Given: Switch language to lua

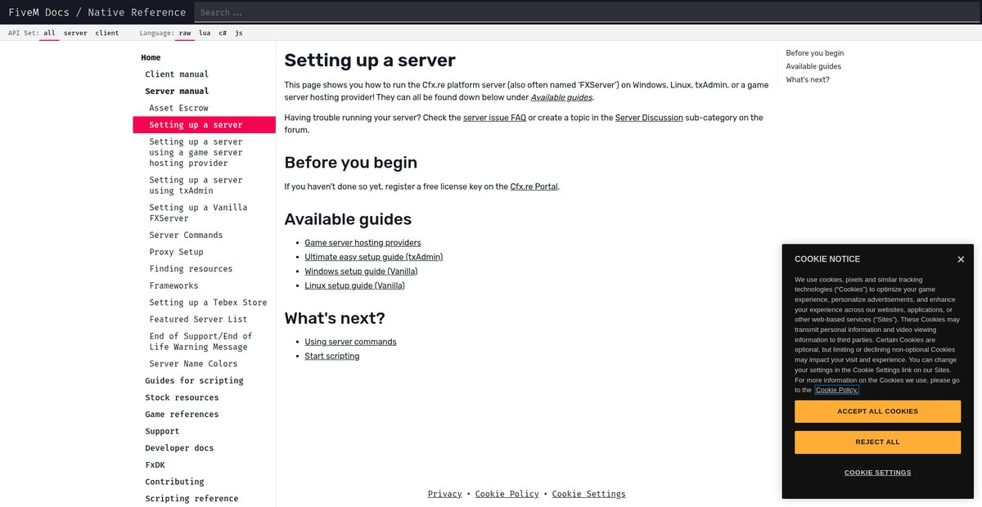Looking at the screenshot, I should pyautogui.click(x=205, y=34).
